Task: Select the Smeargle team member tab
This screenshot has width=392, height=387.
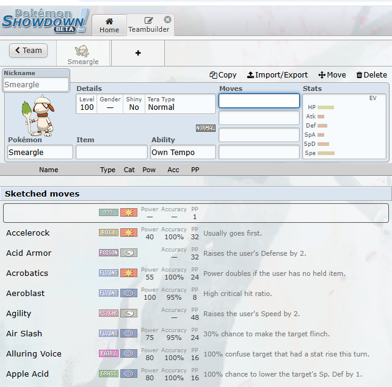Action: (x=82, y=54)
